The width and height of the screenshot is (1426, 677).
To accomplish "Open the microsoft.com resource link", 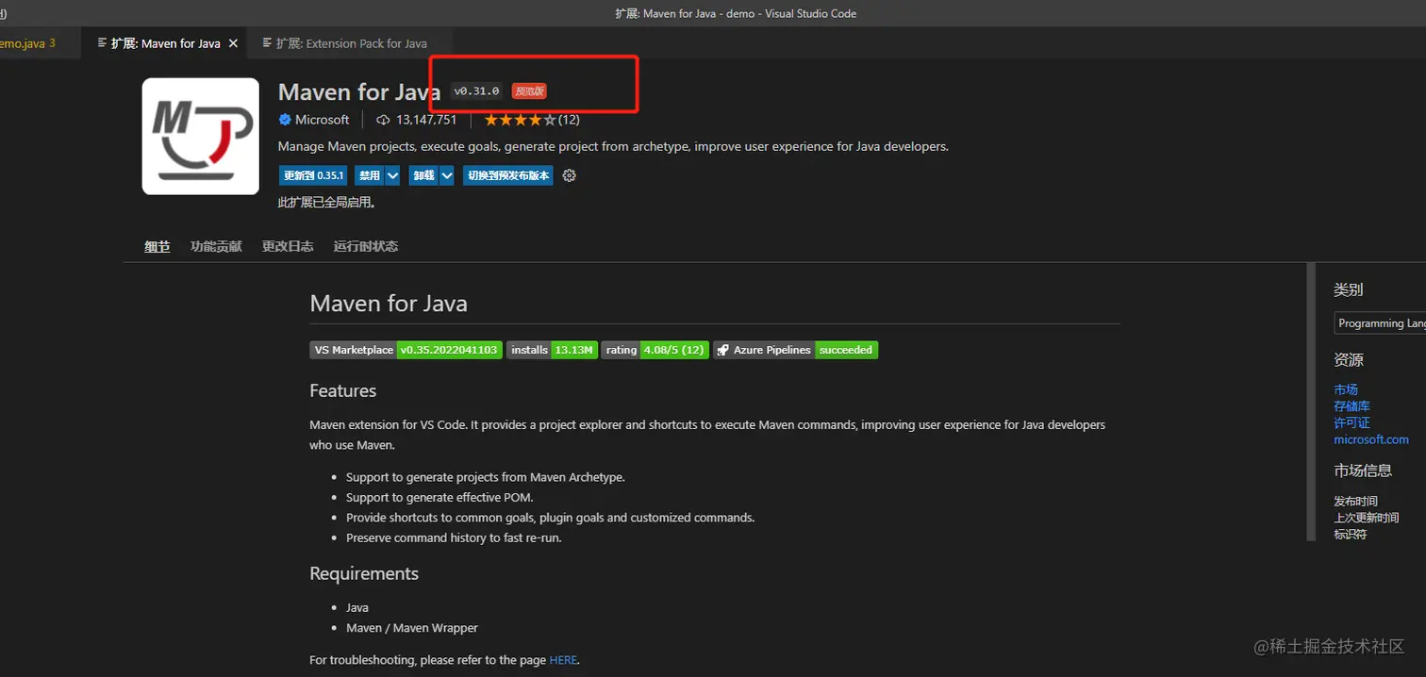I will [1371, 439].
